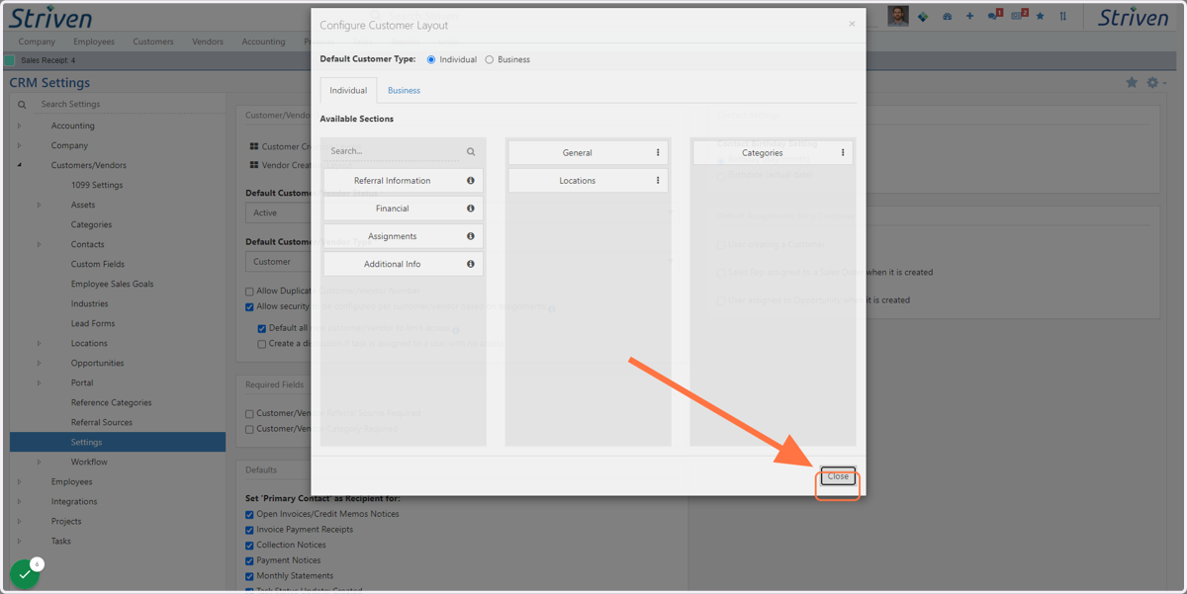Click the plus quick-add icon
The height and width of the screenshot is (594, 1187).
pos(969,16)
